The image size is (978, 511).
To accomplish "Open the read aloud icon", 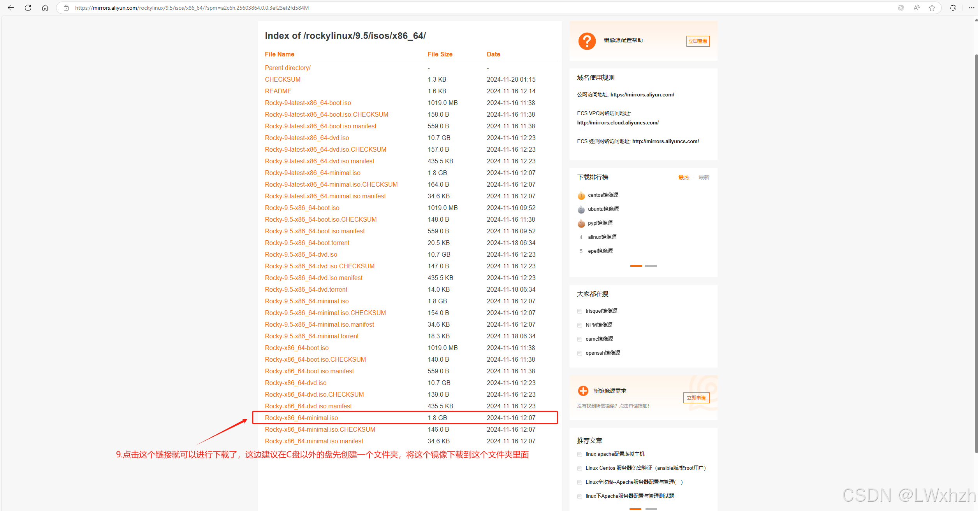I will (916, 8).
